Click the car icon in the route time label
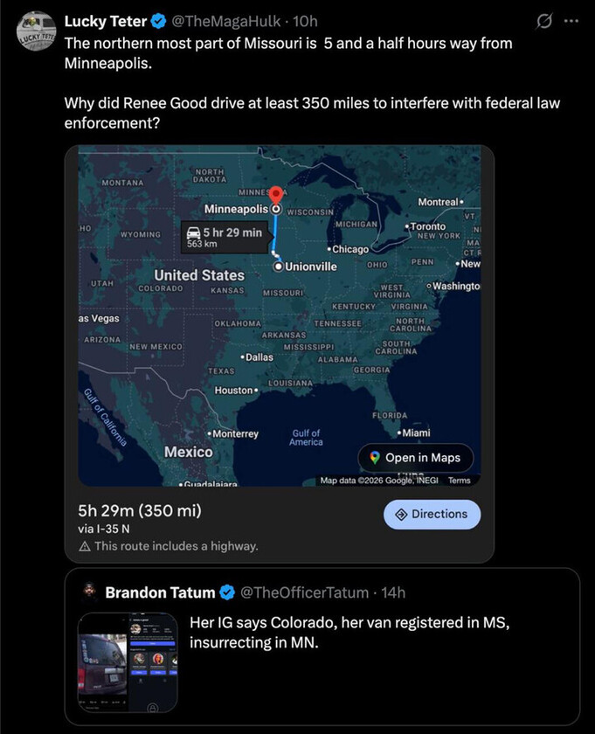 tap(193, 232)
